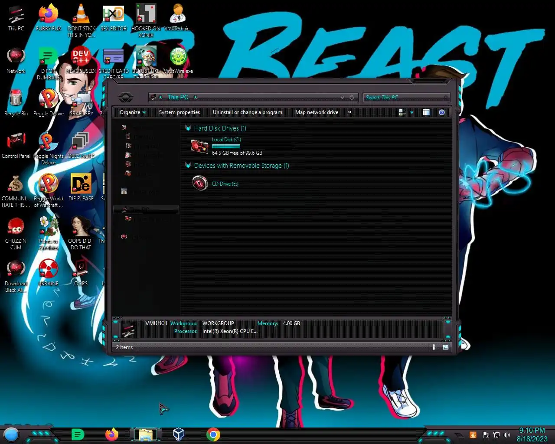Click inside the Search This PC field
The height and width of the screenshot is (444, 555).
coord(406,98)
